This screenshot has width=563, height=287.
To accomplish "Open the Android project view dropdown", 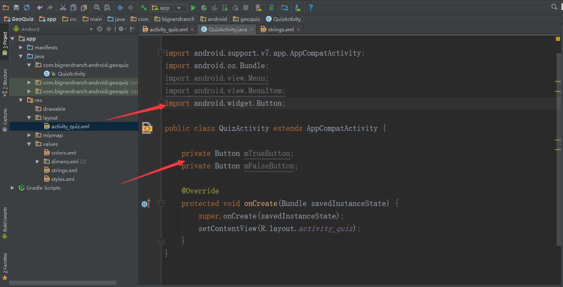I will [53, 29].
